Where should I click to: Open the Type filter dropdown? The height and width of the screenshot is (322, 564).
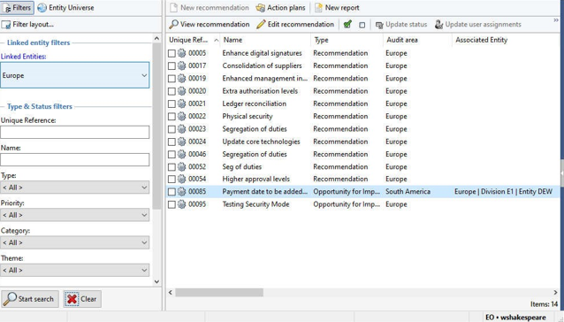coord(75,188)
